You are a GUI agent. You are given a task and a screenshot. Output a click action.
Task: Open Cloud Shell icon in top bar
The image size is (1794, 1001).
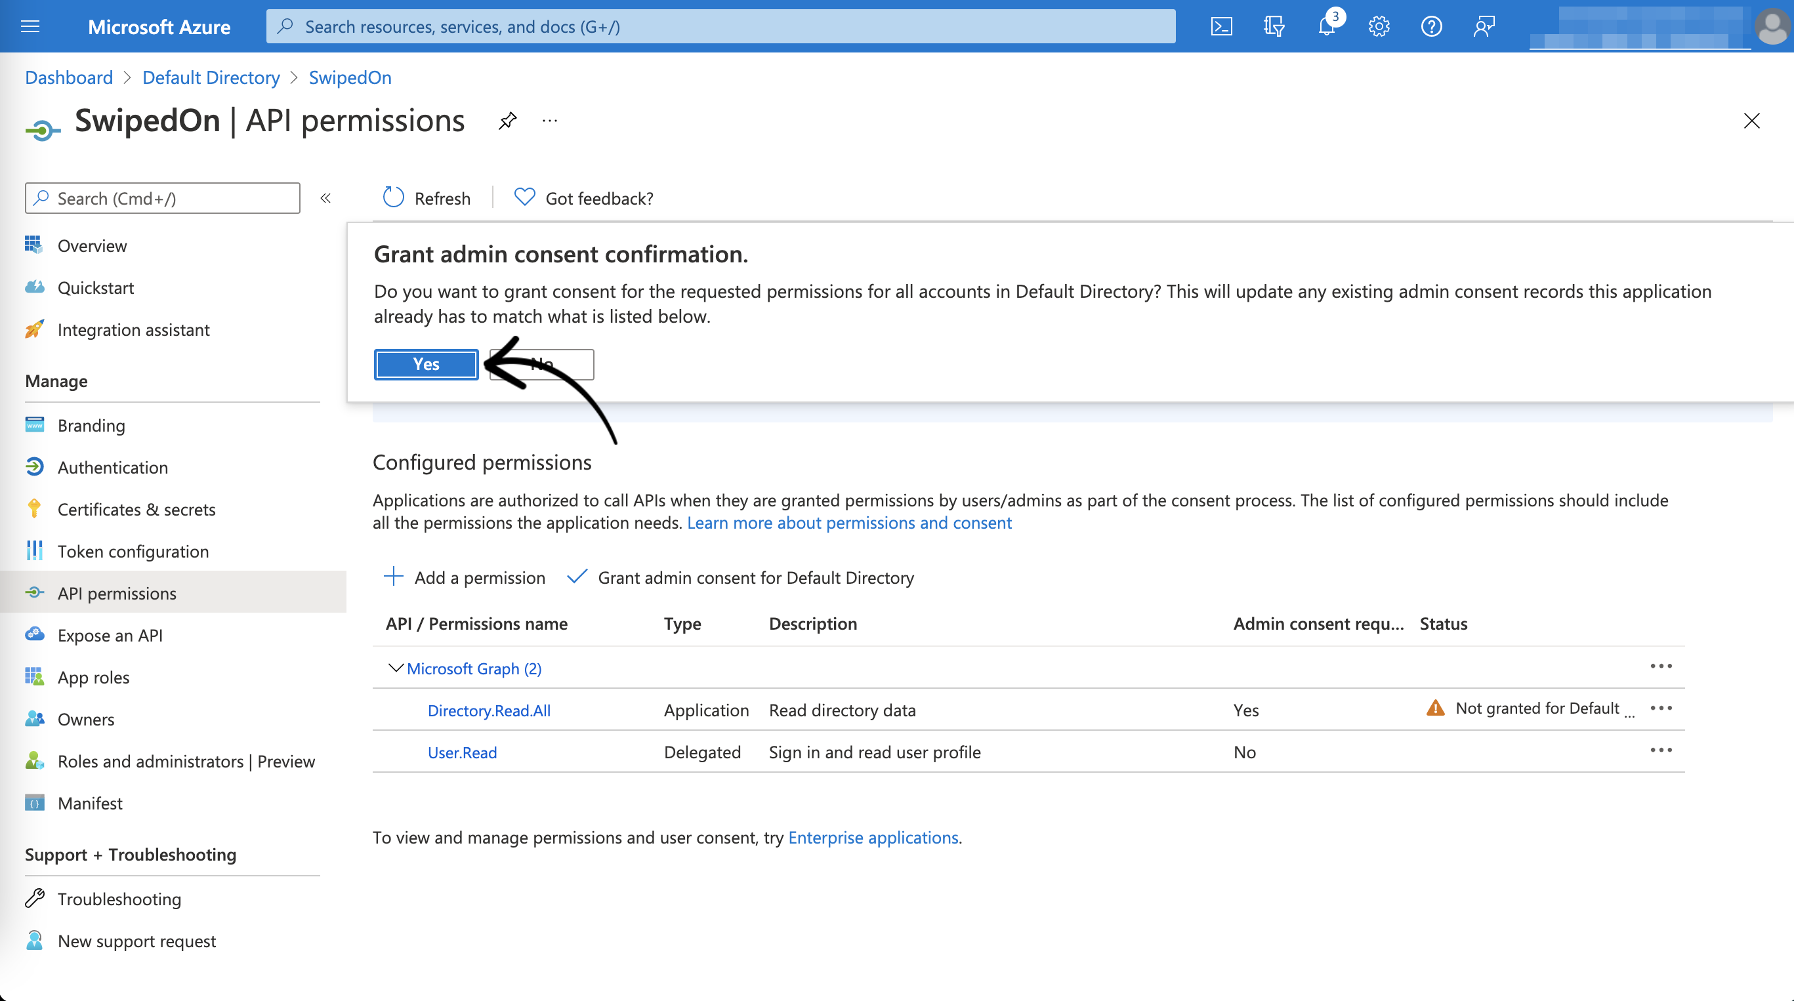[x=1222, y=26]
